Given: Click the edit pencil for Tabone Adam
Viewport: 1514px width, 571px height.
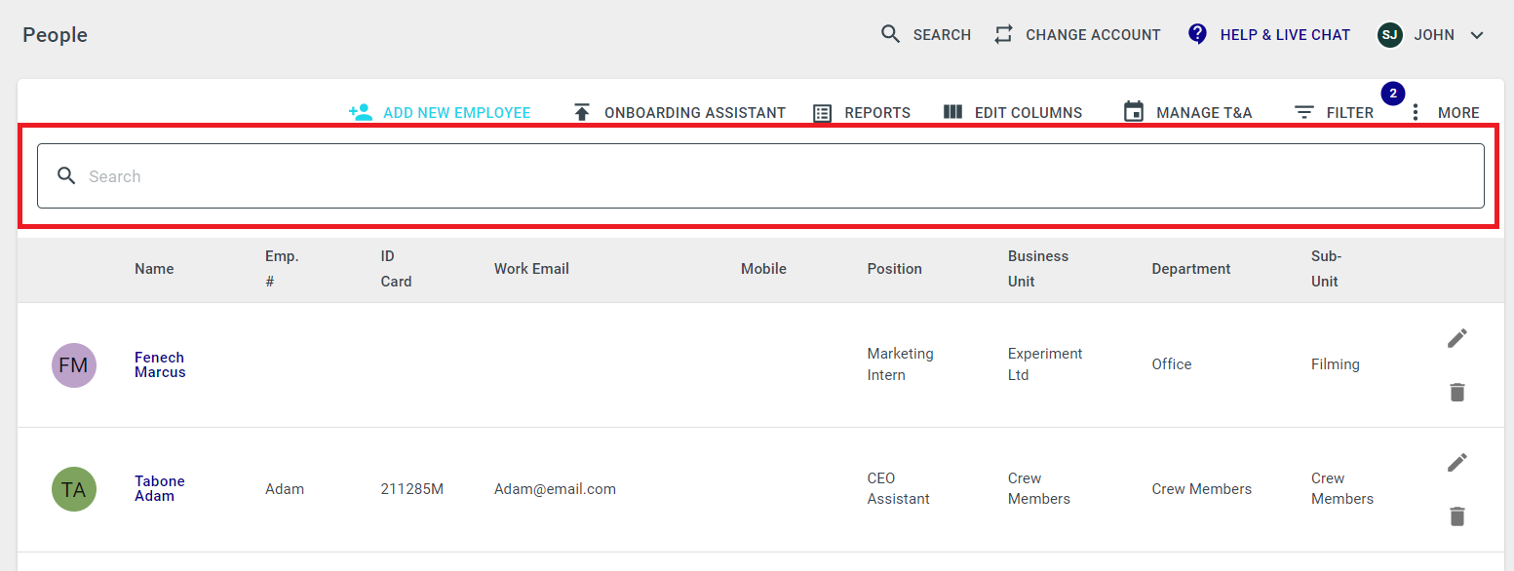Looking at the screenshot, I should click(1456, 462).
